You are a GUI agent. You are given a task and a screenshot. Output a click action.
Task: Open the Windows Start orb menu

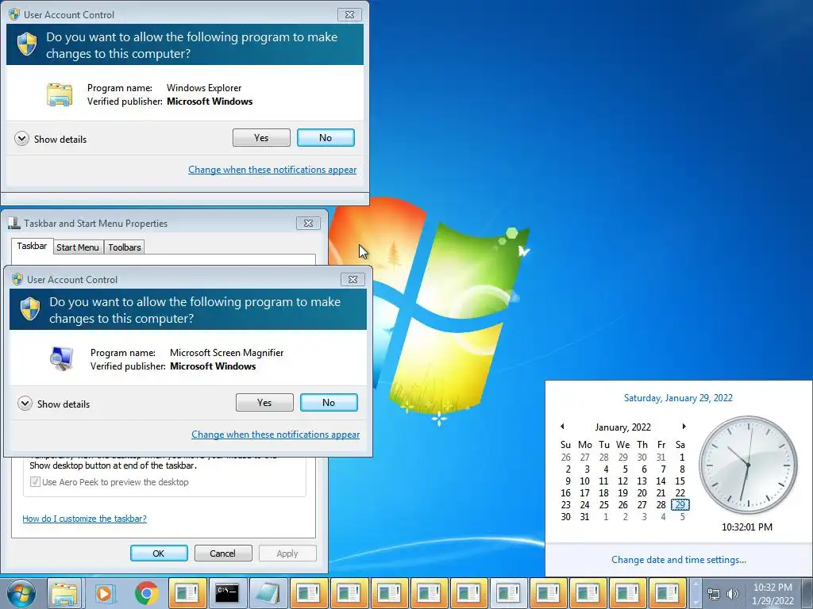click(21, 593)
